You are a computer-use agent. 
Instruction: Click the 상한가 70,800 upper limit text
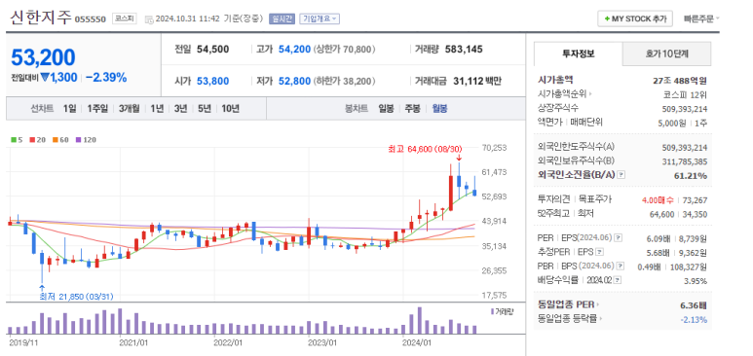[x=344, y=49]
